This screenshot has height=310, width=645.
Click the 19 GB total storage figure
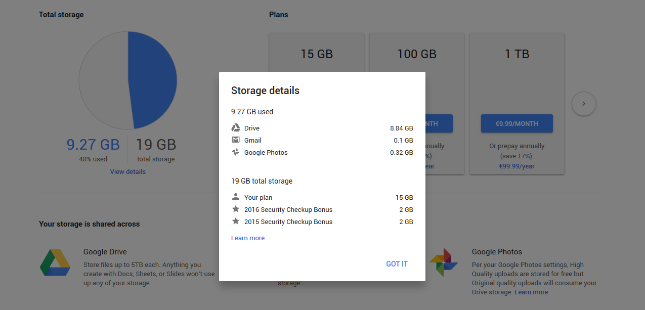tap(156, 145)
